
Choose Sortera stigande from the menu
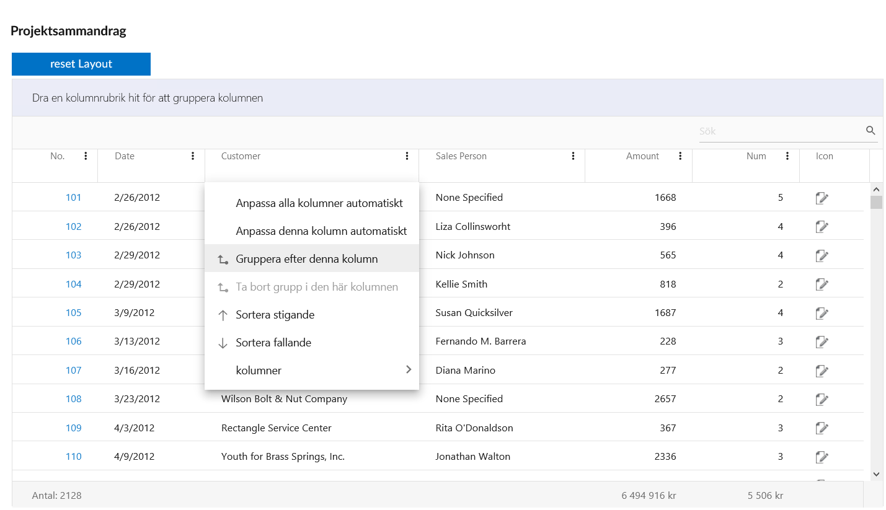point(312,315)
